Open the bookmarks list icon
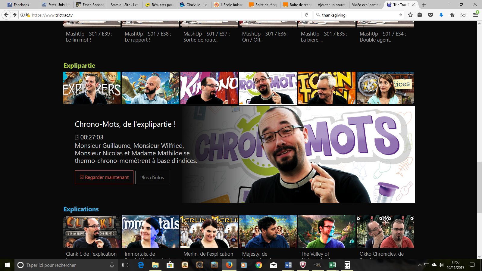 (x=420, y=15)
